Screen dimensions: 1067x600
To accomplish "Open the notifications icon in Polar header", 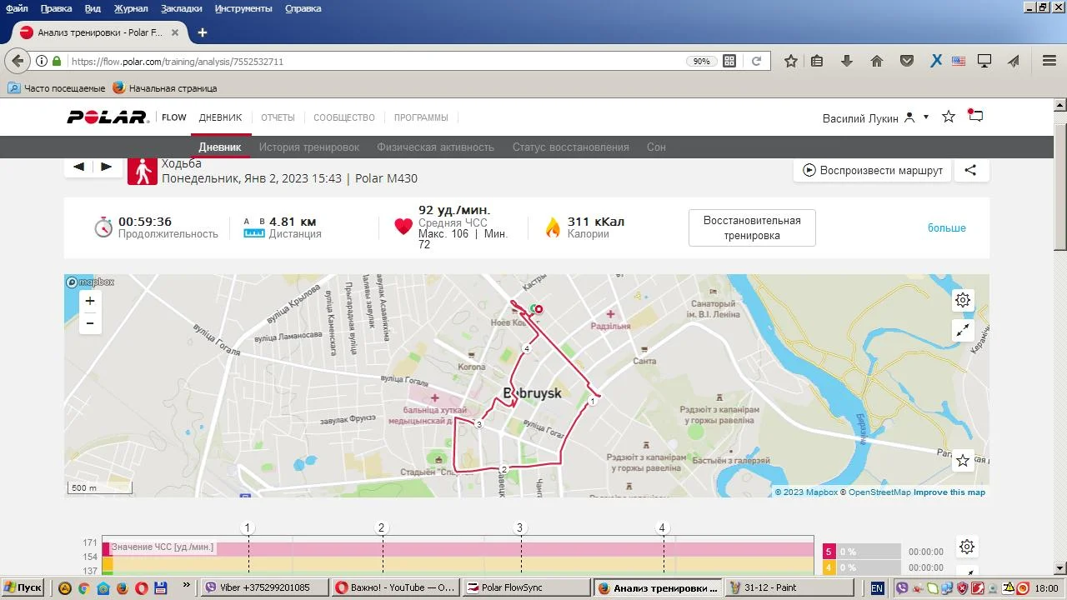I will pyautogui.click(x=975, y=117).
